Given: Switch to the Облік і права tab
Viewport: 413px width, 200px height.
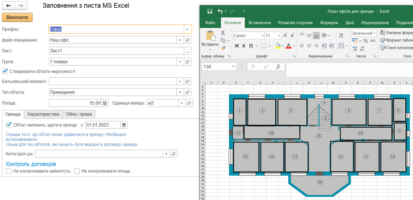Looking at the screenshot, I should [79, 114].
